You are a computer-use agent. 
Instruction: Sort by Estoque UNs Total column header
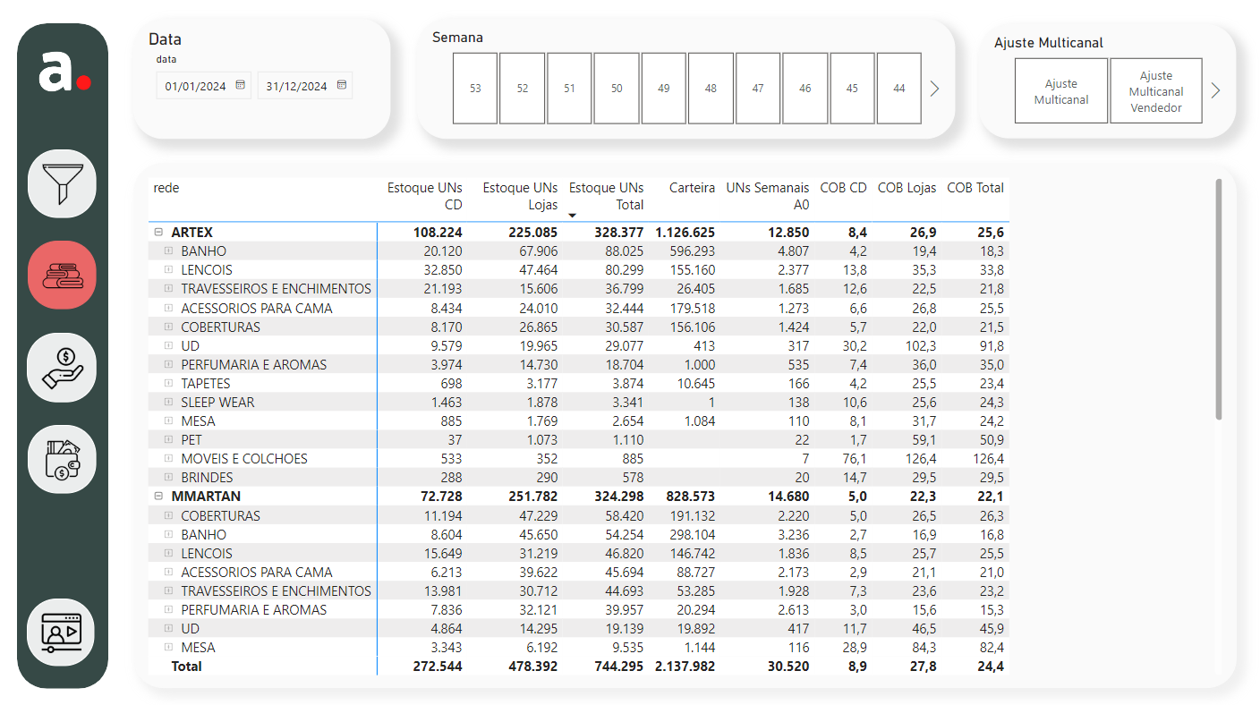[x=606, y=196]
